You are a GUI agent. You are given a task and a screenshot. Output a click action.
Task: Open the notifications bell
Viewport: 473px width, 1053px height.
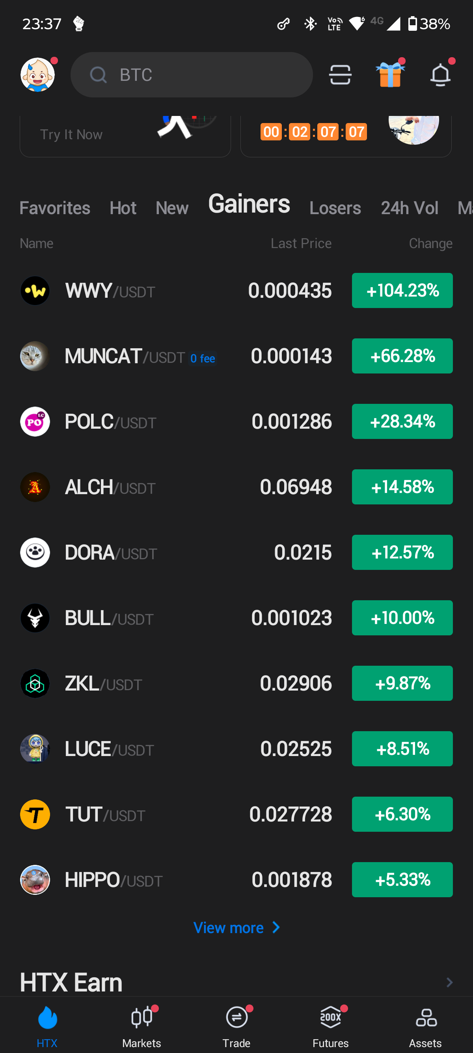pyautogui.click(x=440, y=75)
